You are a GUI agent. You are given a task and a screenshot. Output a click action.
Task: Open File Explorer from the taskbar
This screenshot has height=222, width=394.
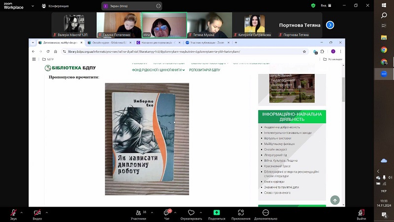[384, 37]
